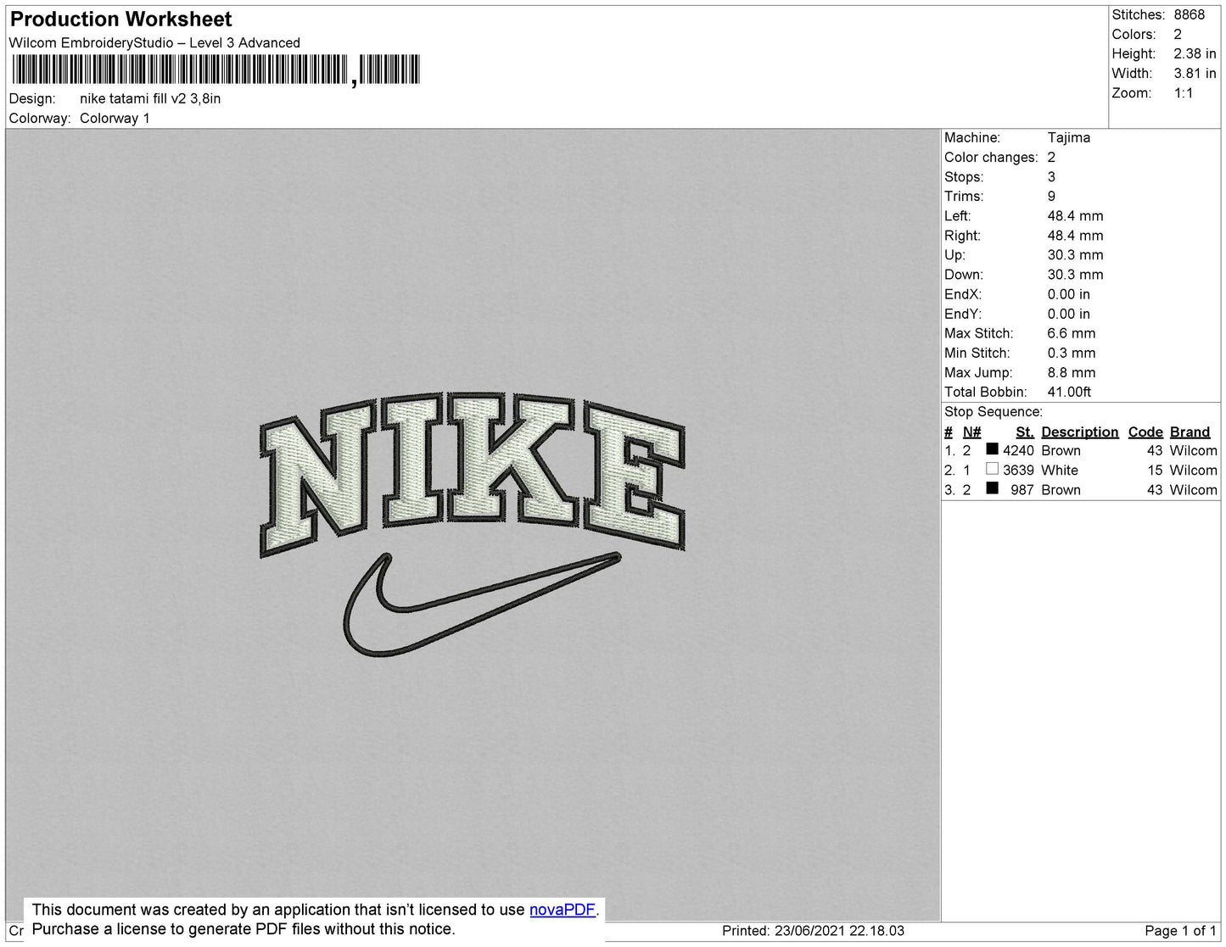This screenshot has width=1226, height=947.
Task: Click the Wilcom EmbroideryStudio – Level 3 Advanced text
Action: [x=154, y=42]
